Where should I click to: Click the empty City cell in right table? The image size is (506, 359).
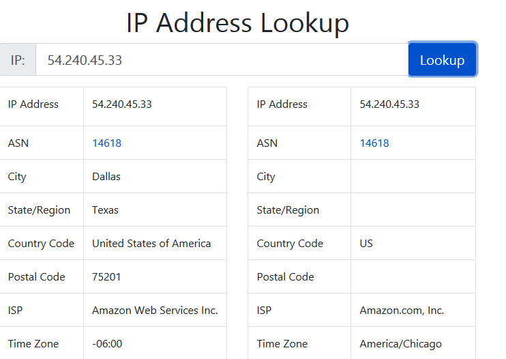point(413,177)
